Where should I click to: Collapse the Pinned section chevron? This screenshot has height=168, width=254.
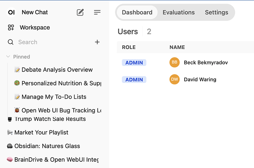click(x=8, y=57)
